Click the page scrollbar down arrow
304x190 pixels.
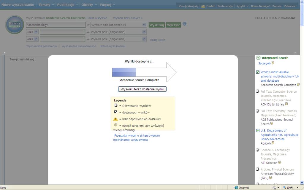[x=302, y=183]
